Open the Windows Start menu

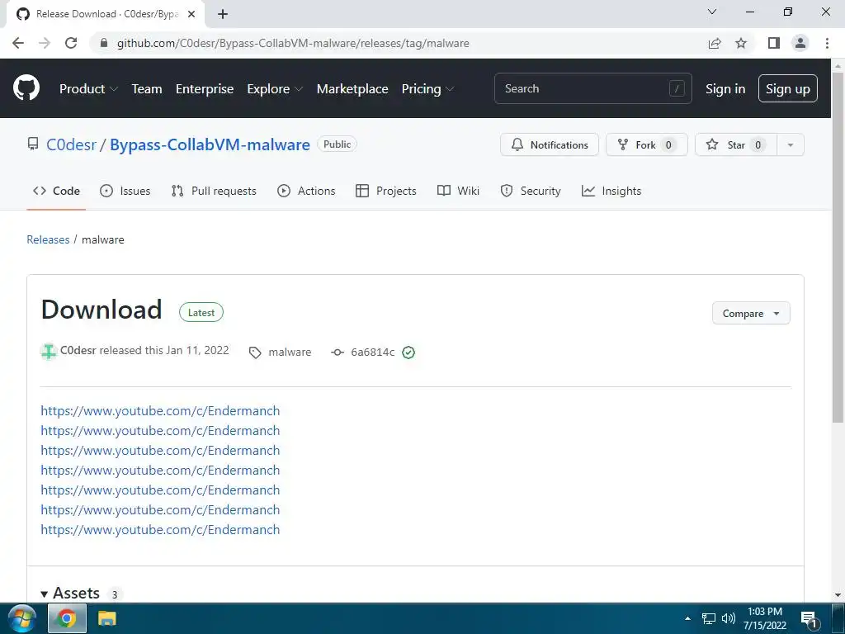pyautogui.click(x=21, y=618)
